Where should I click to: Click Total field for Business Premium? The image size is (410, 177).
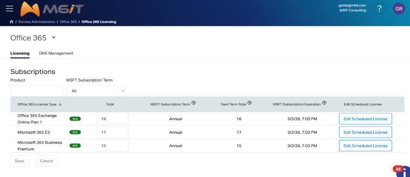[113, 146]
